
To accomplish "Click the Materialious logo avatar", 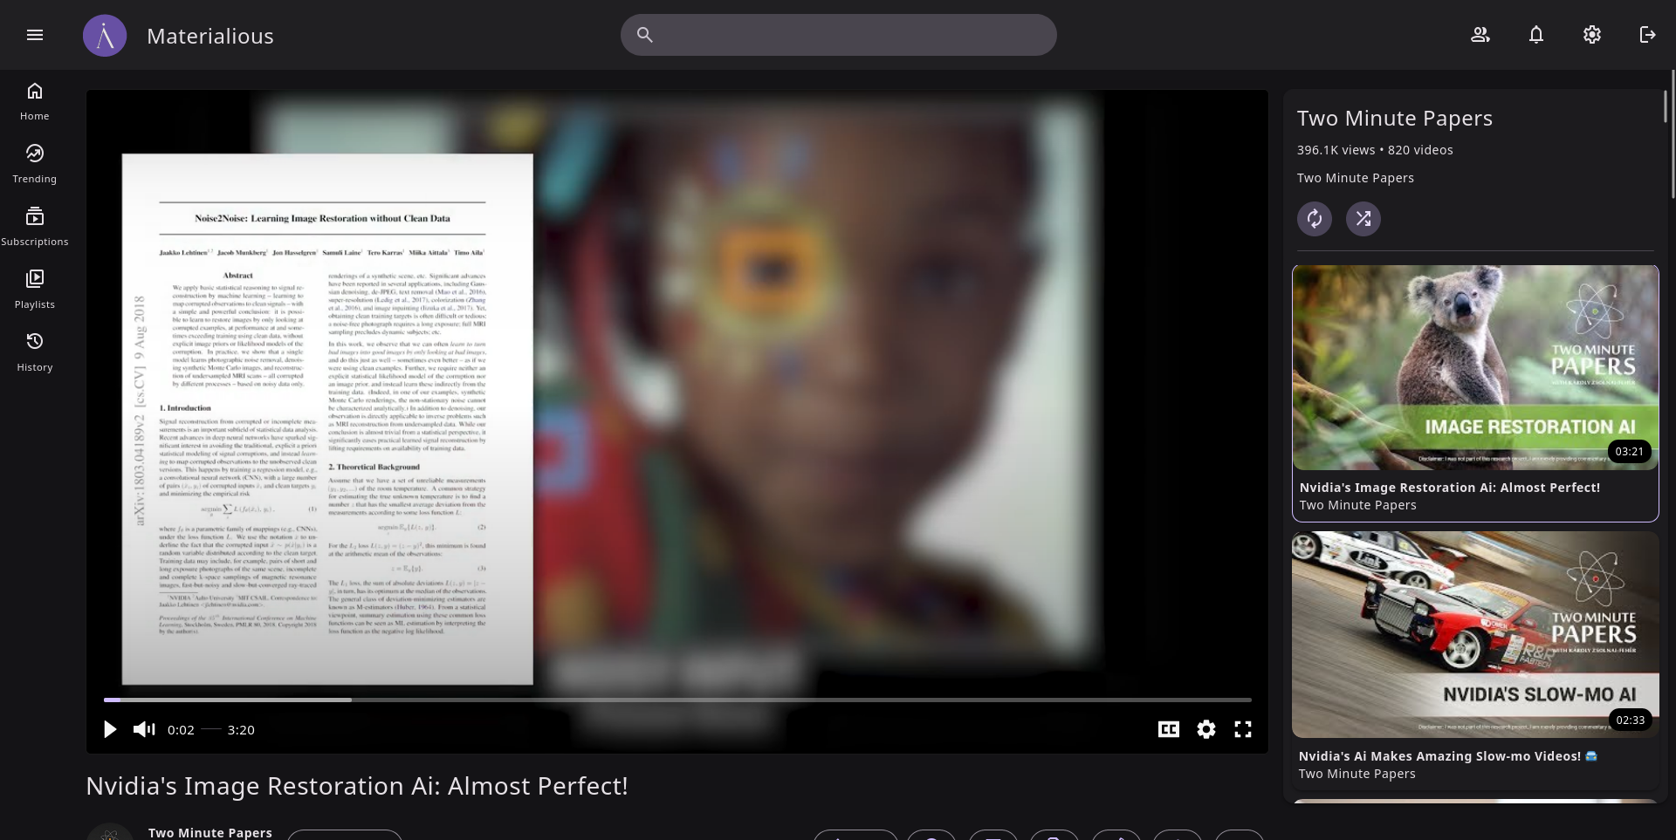I will [x=105, y=36].
